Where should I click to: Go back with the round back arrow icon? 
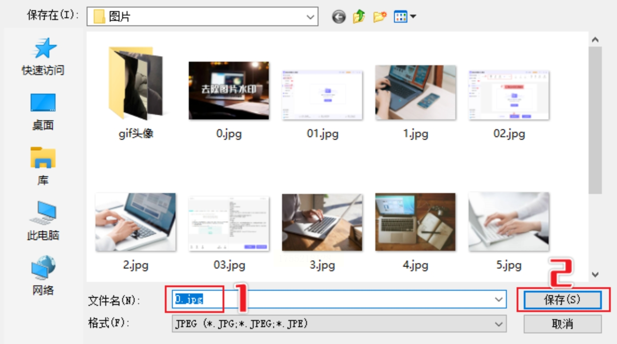click(338, 17)
